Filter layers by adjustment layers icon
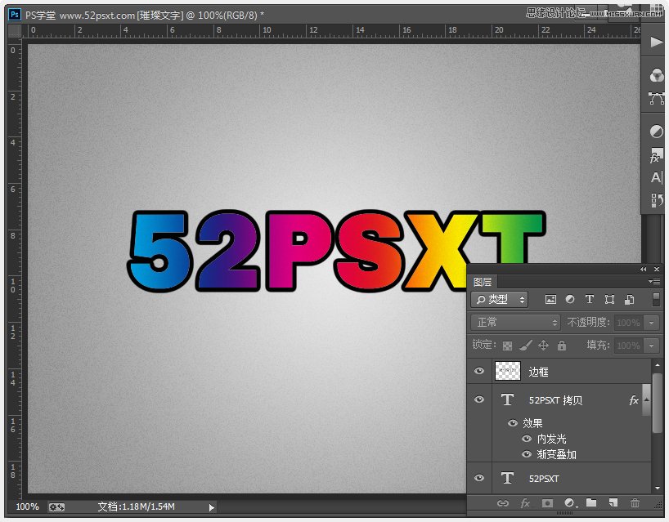This screenshot has width=669, height=522. (569, 300)
